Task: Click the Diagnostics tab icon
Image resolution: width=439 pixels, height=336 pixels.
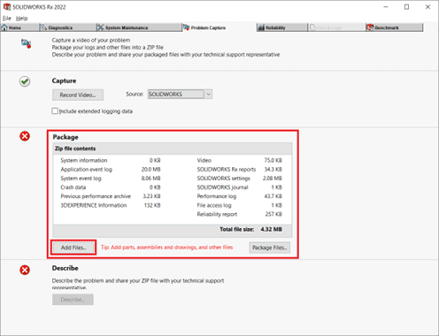Action: 43,27
